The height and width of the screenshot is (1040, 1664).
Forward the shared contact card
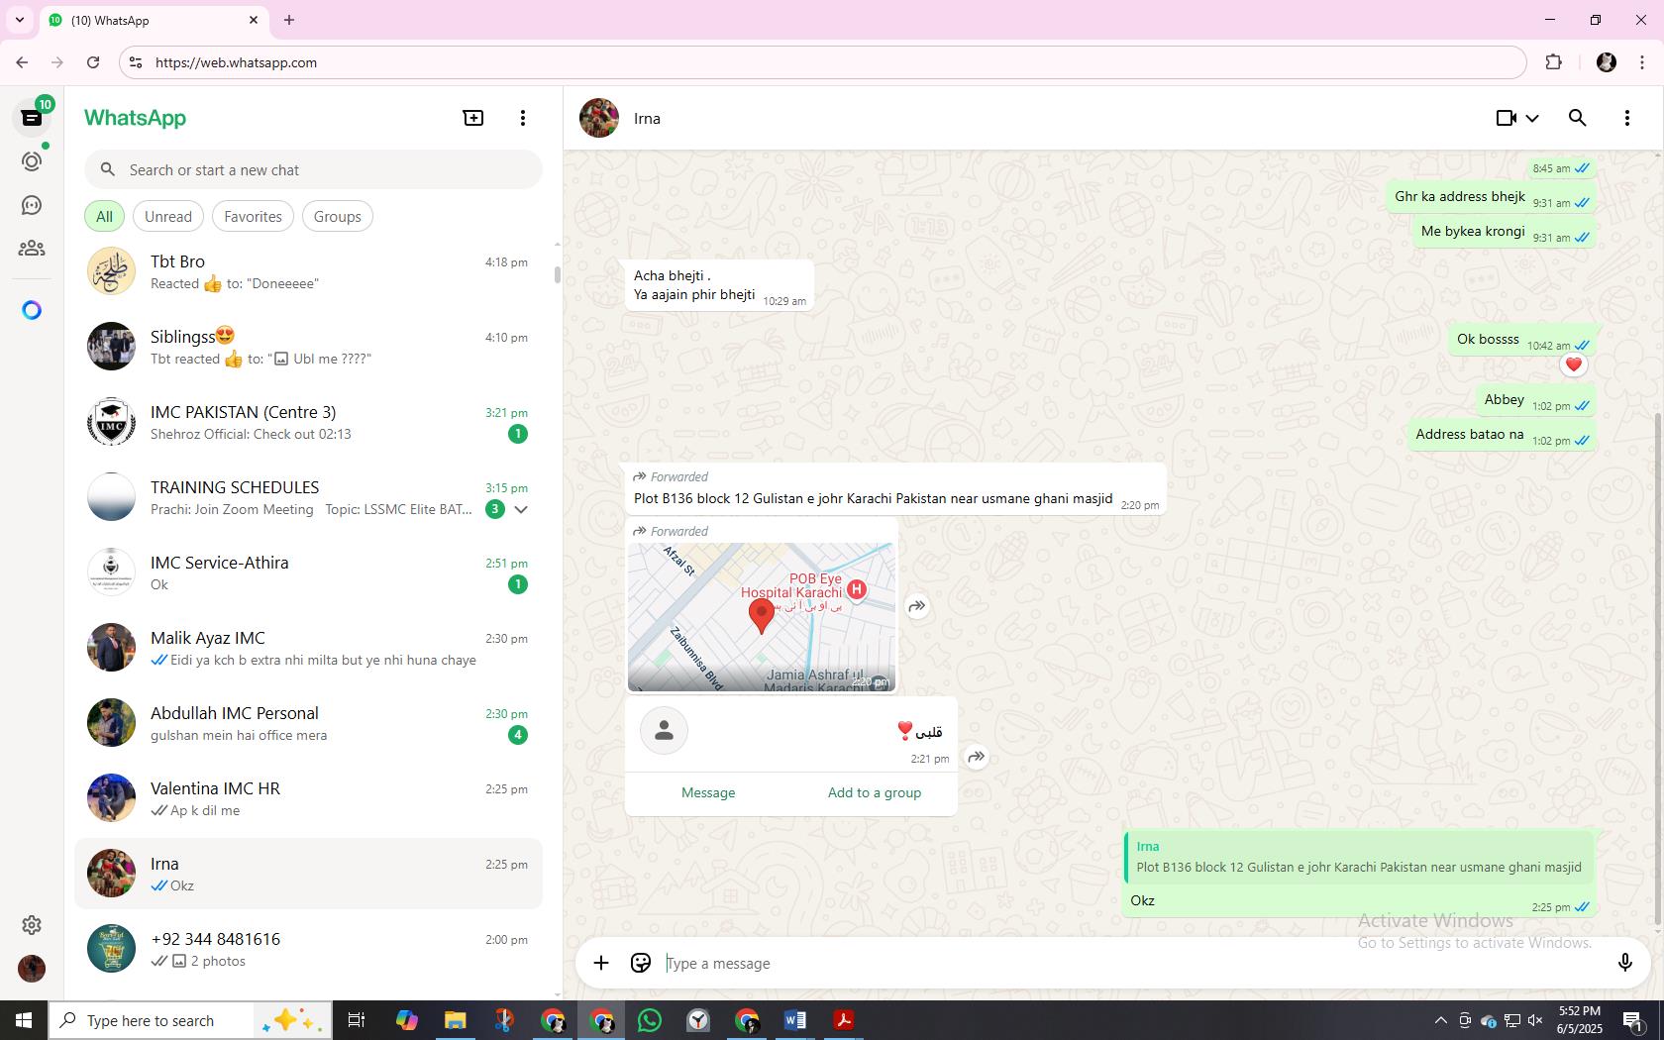pos(977,757)
